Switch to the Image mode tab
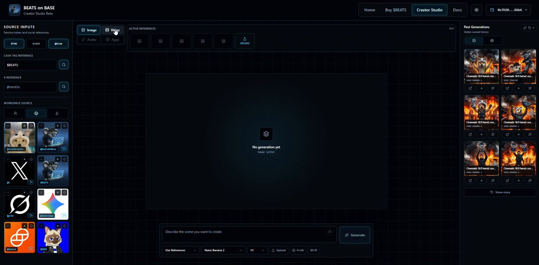 point(89,30)
